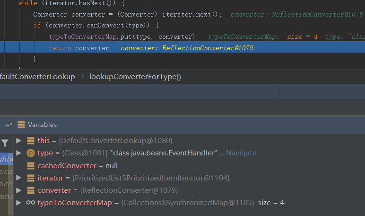Click the parameter 'p' icon for type

30,153
